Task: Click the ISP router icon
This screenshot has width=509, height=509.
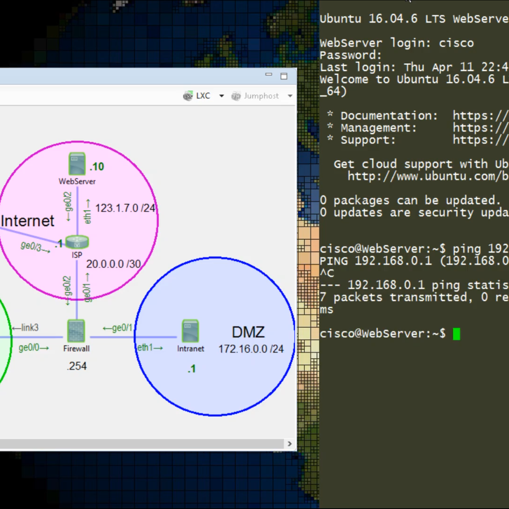Action: point(77,242)
